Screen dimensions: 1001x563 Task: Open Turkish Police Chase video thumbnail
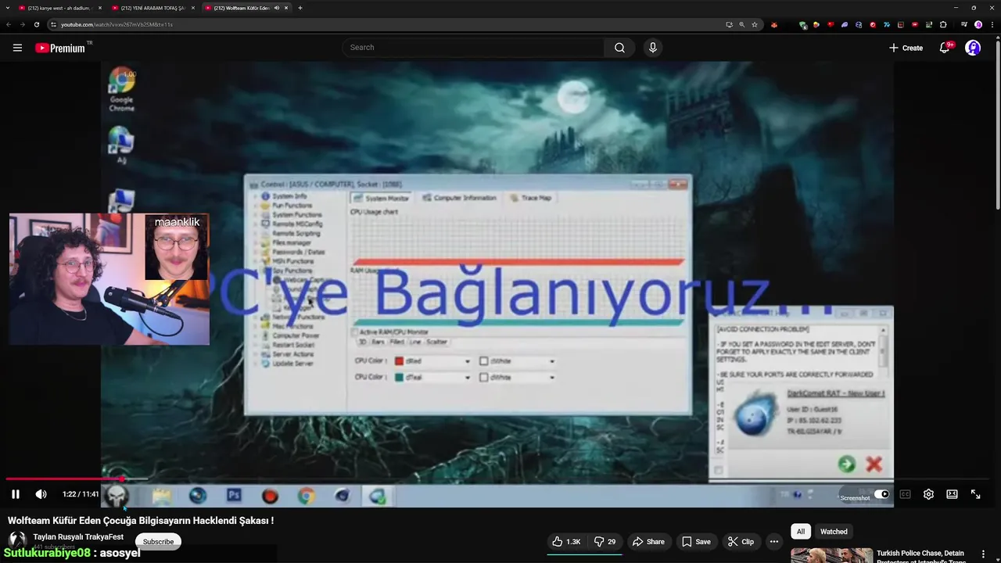tap(831, 555)
